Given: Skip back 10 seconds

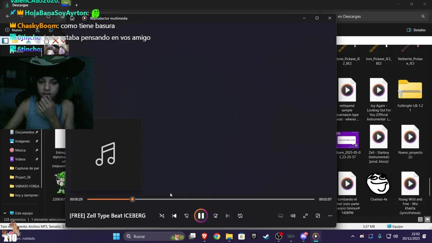Looking at the screenshot, I should (x=187, y=216).
